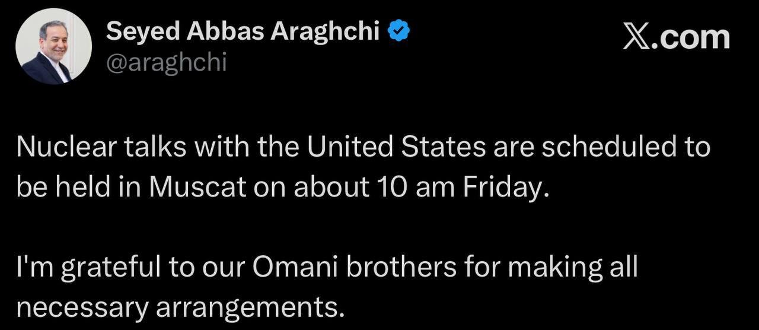Select the @araghchi handle
The image size is (759, 330).
tap(167, 62)
